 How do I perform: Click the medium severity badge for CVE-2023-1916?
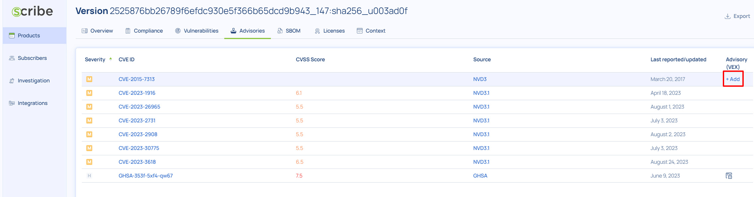point(89,93)
